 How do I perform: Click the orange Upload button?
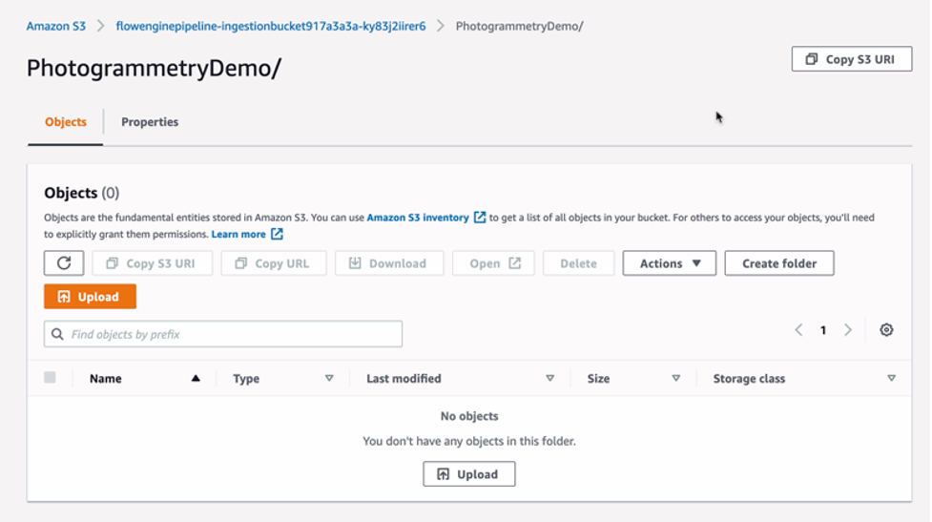[90, 297]
